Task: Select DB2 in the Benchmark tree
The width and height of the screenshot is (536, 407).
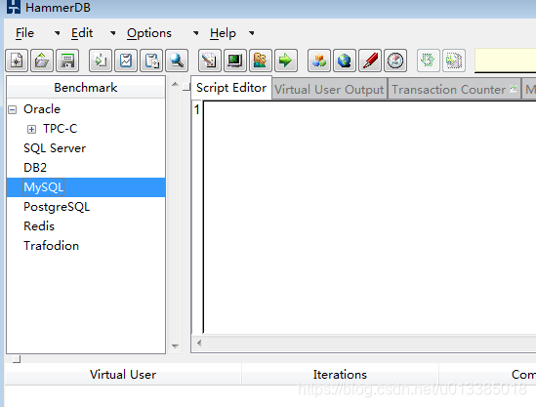Action: [35, 168]
